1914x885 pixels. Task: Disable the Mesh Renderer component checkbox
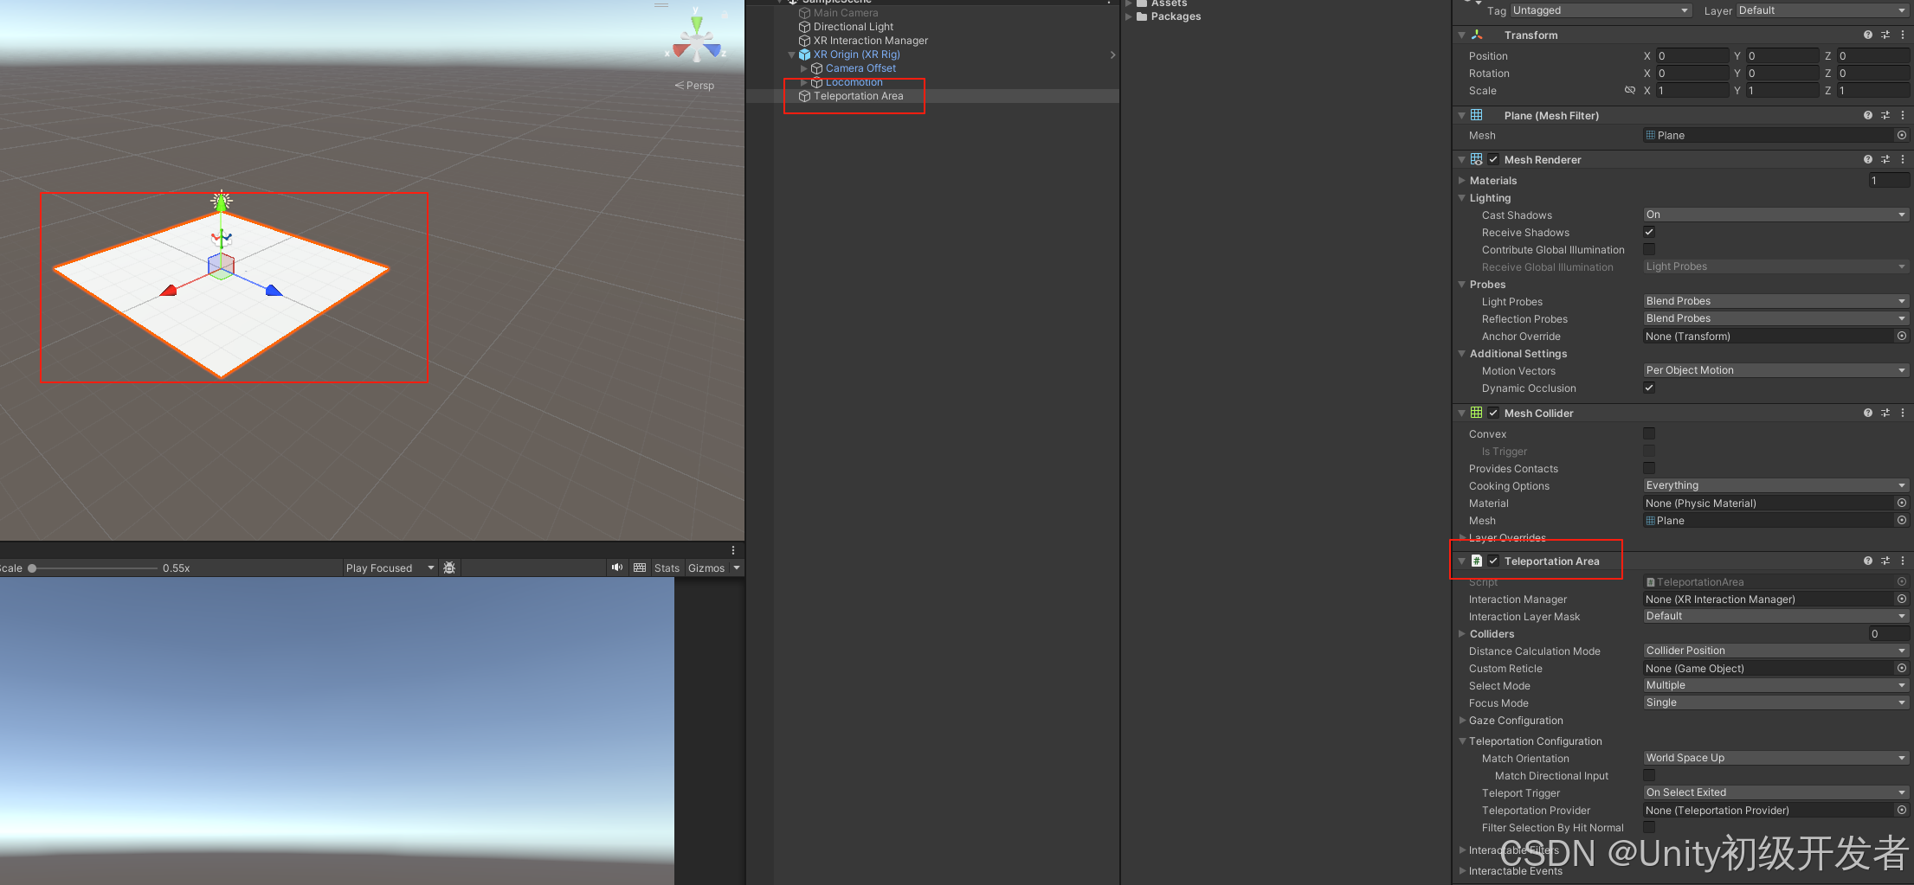(1493, 159)
